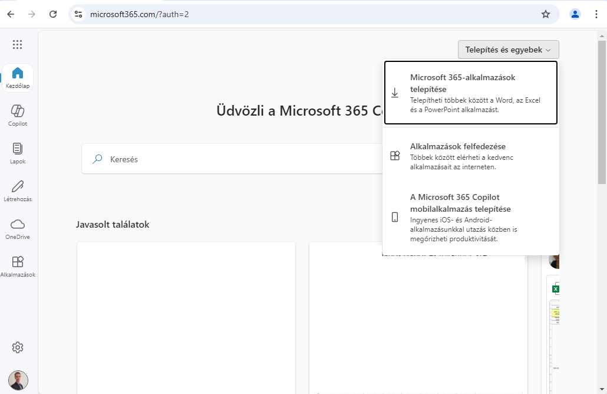Screen dimensions: 607x394
Task: Click the Keresés search field
Action: 232,159
